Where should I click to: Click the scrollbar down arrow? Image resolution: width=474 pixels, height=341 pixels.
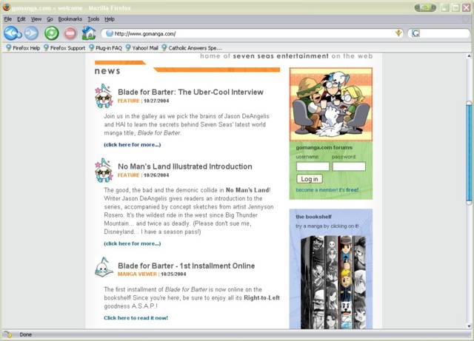[469, 326]
